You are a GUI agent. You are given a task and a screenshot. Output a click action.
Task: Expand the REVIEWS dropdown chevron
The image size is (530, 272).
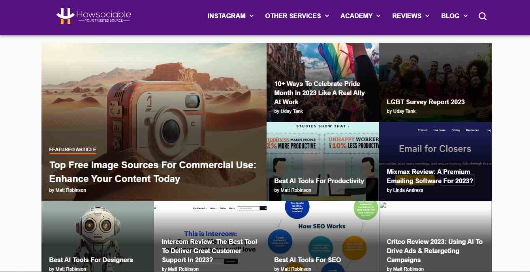pyautogui.click(x=428, y=16)
